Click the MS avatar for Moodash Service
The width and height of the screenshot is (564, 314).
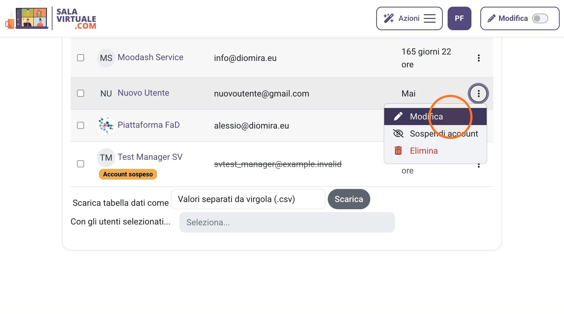(106, 58)
